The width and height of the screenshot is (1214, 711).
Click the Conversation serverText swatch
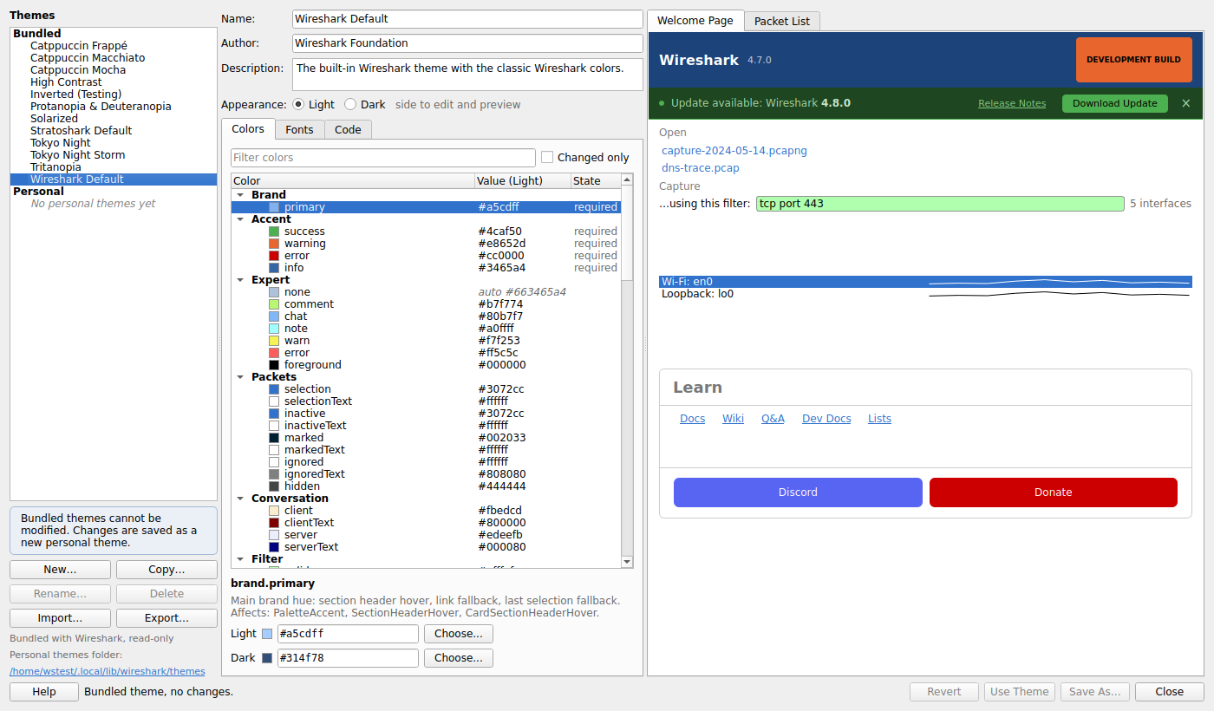click(x=274, y=547)
